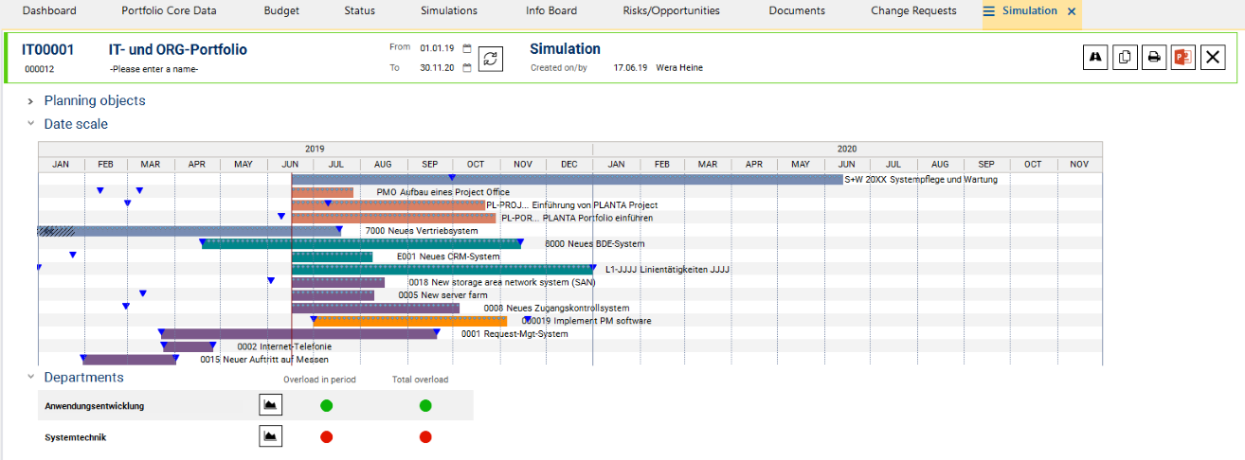
Task: Click the refresh date range button
Action: pos(490,58)
